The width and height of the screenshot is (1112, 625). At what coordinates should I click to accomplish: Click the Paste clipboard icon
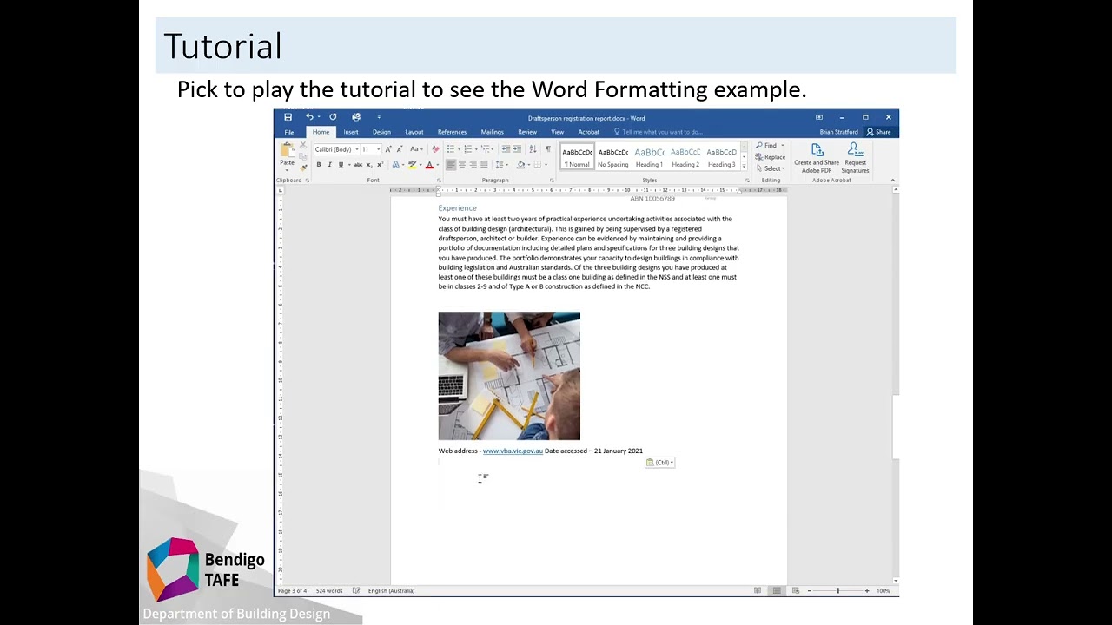(x=287, y=151)
